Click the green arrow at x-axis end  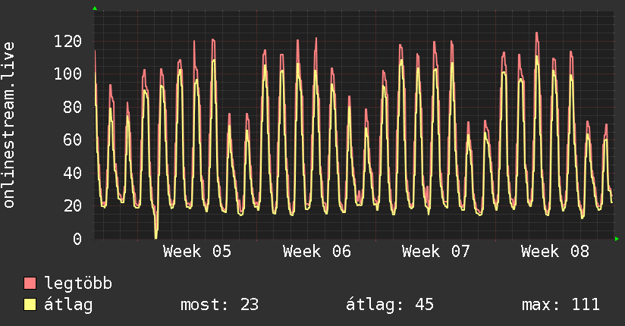[x=617, y=239]
